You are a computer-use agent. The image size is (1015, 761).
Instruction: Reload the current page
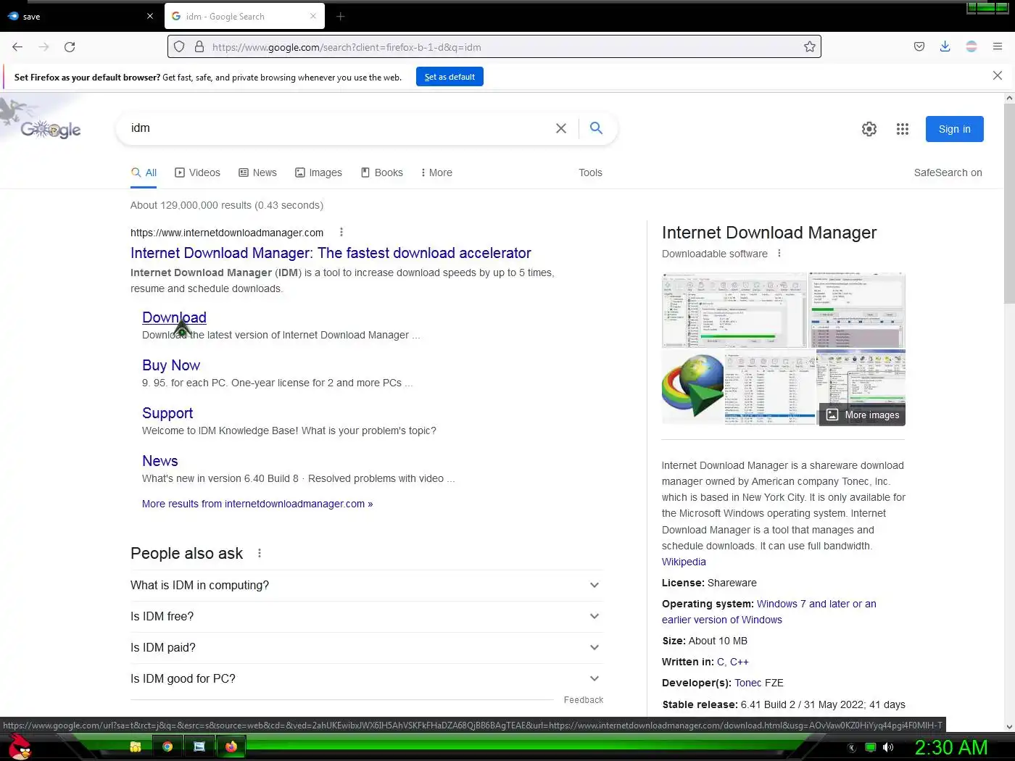pyautogui.click(x=70, y=47)
